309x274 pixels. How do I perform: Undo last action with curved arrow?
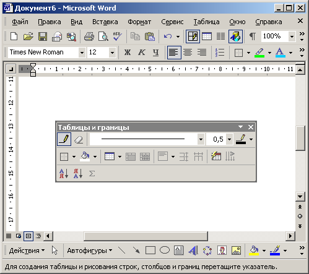[x=168, y=36]
